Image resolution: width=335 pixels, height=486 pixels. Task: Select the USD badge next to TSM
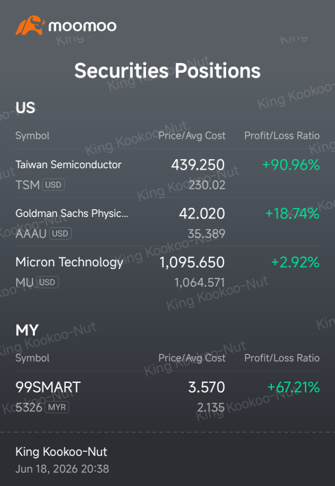coord(53,185)
